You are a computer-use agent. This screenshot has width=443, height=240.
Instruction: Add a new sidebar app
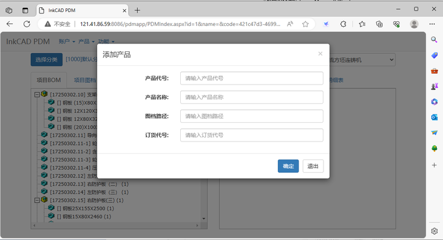click(x=435, y=165)
